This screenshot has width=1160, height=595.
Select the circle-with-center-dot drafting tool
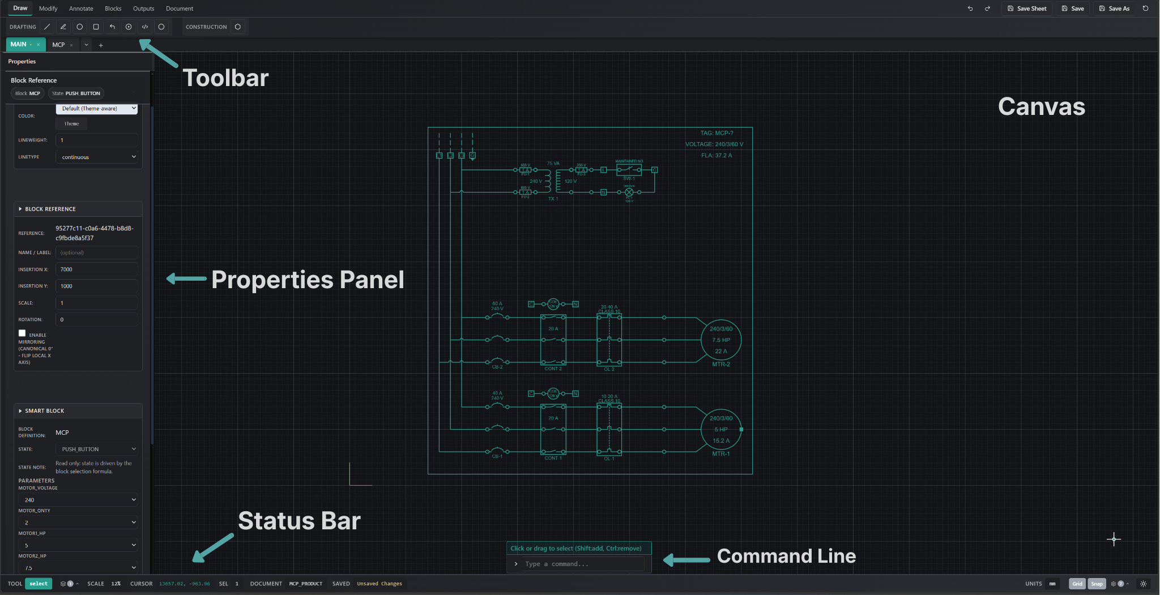[129, 27]
